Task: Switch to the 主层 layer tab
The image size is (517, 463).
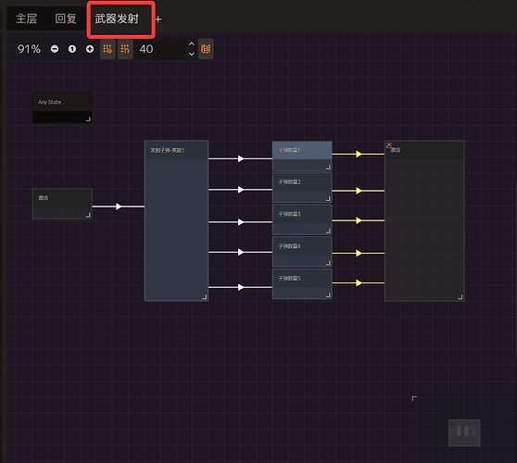Action: click(27, 19)
